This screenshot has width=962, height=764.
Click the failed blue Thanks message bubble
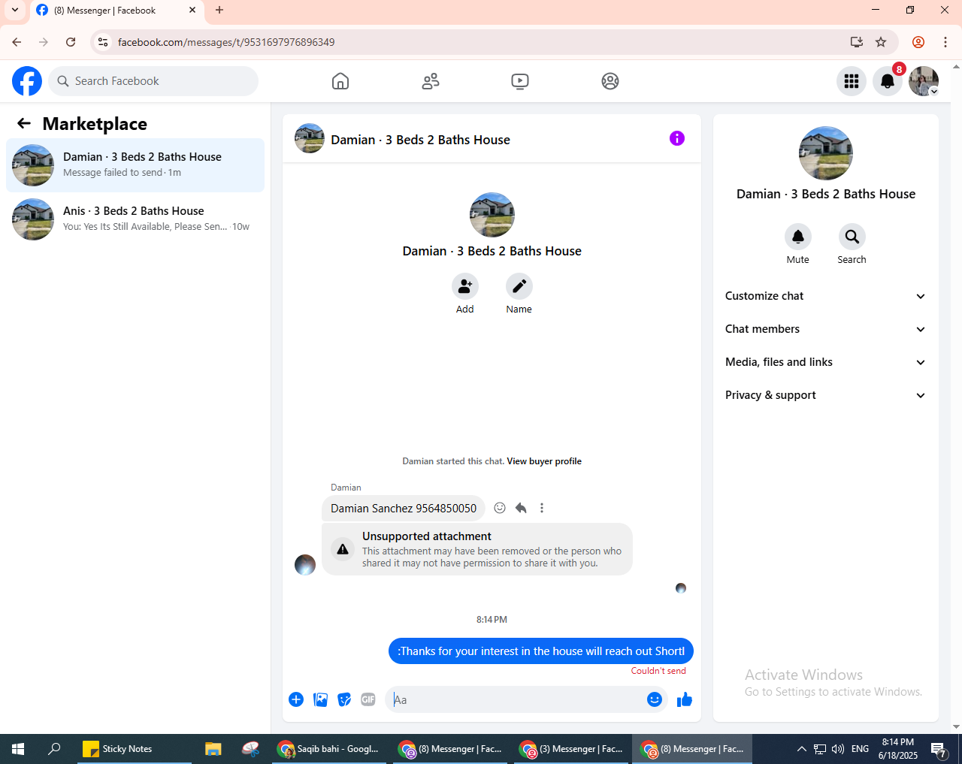(541, 651)
